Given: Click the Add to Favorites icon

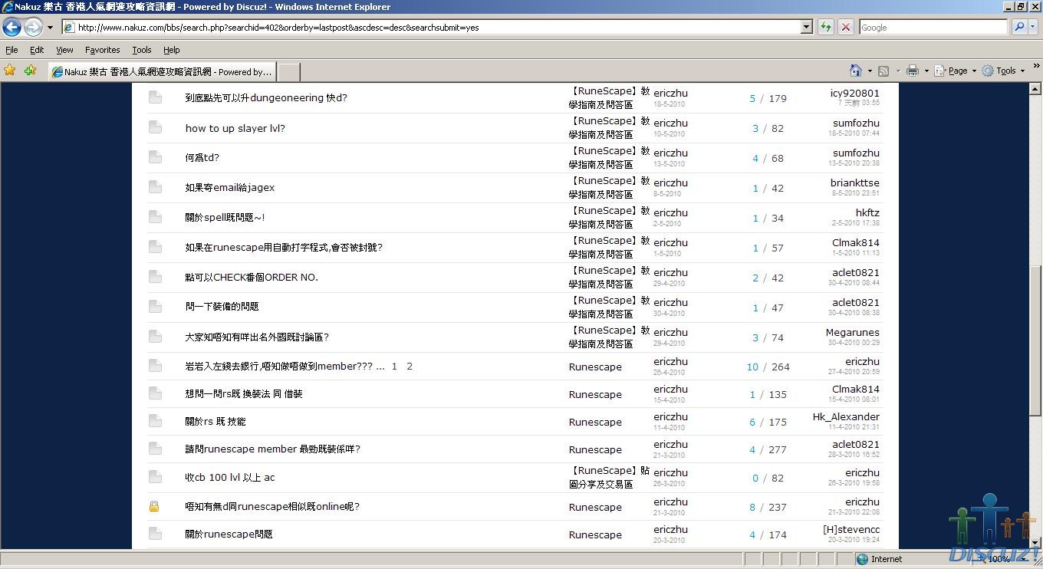Looking at the screenshot, I should (30, 71).
